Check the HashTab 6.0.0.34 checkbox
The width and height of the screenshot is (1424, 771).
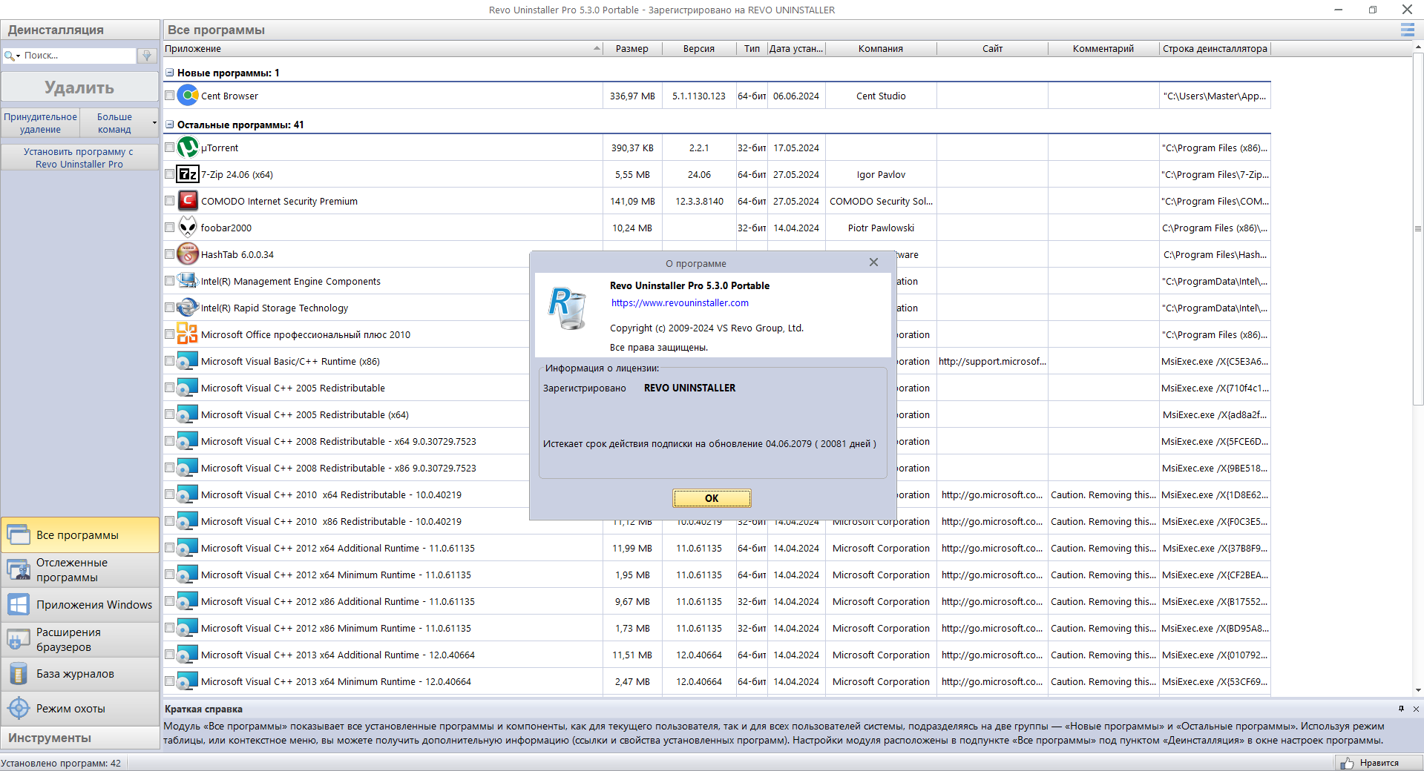tap(169, 254)
